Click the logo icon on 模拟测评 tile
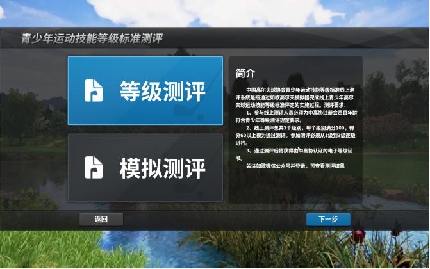This screenshot has height=269, width=430. [95, 168]
